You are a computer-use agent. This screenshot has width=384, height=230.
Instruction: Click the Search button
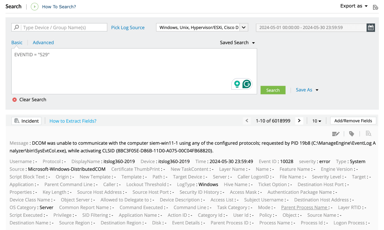[x=273, y=90]
